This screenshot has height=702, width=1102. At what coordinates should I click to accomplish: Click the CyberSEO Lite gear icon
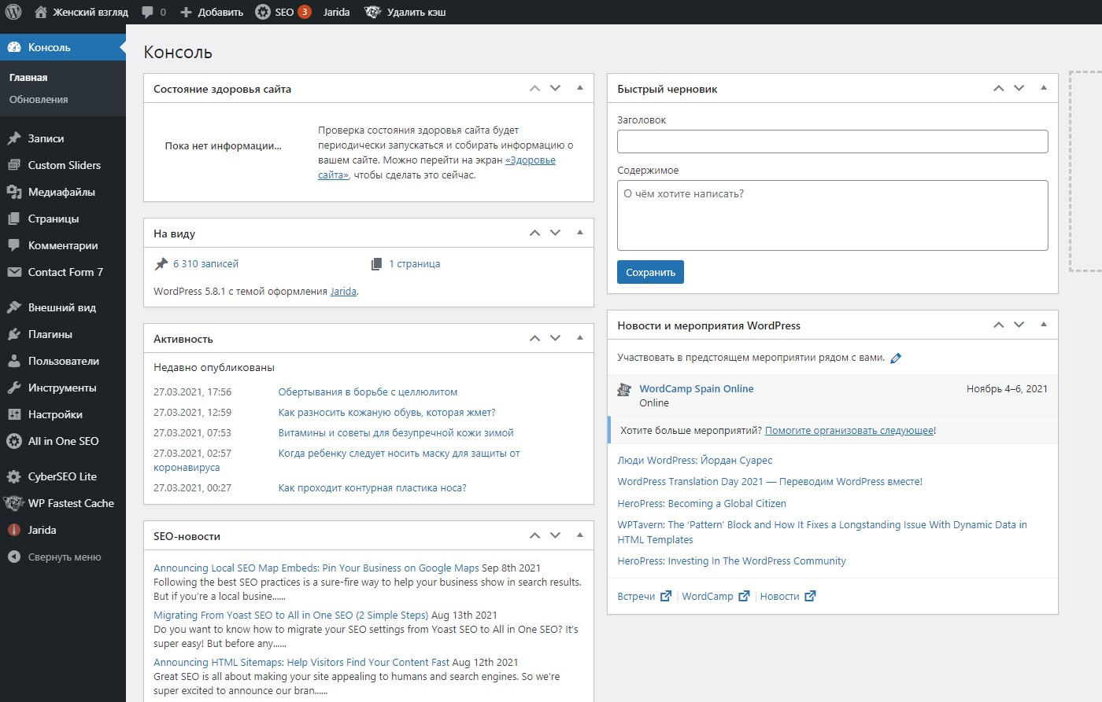point(14,476)
